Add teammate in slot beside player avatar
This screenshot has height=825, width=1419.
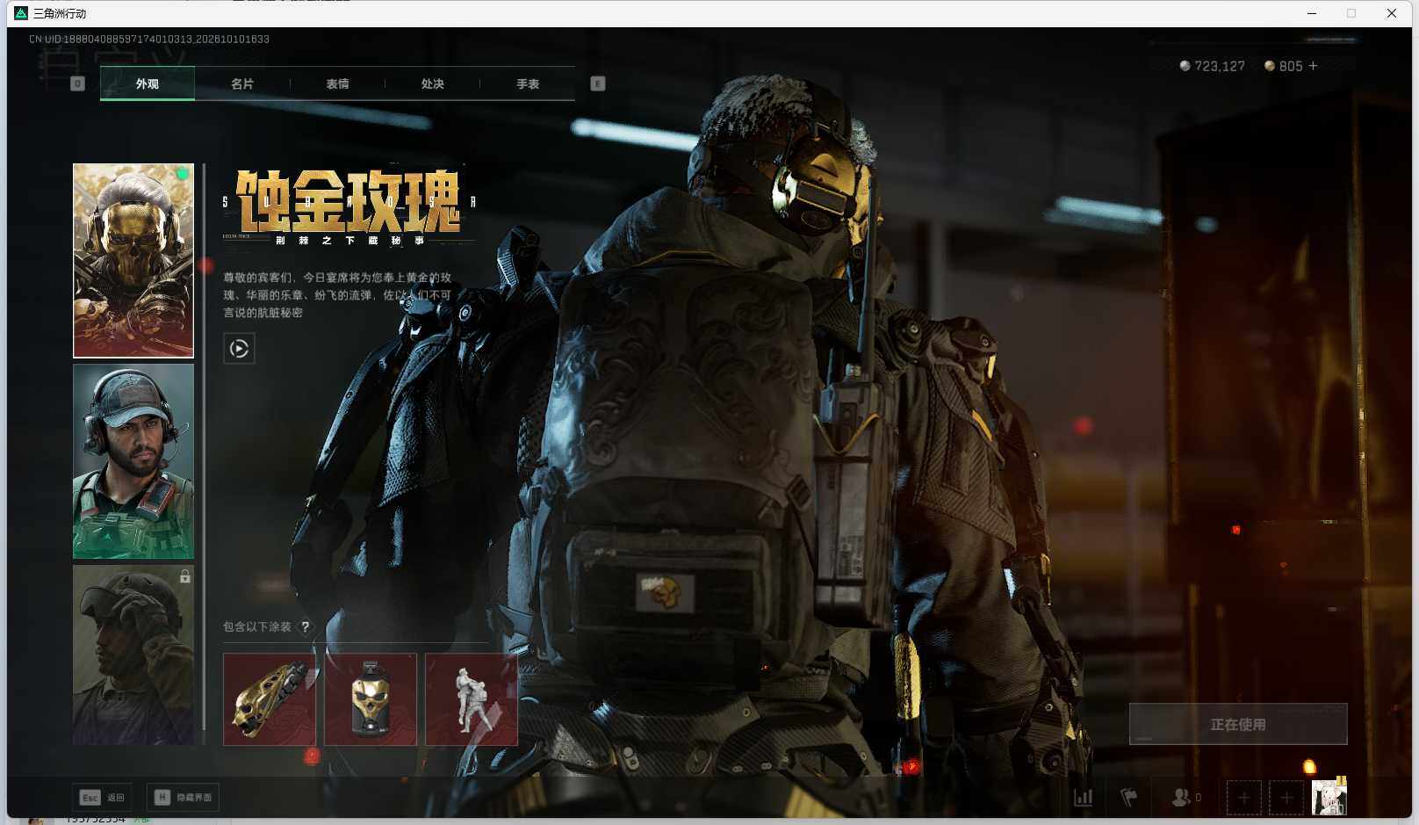coord(1286,798)
